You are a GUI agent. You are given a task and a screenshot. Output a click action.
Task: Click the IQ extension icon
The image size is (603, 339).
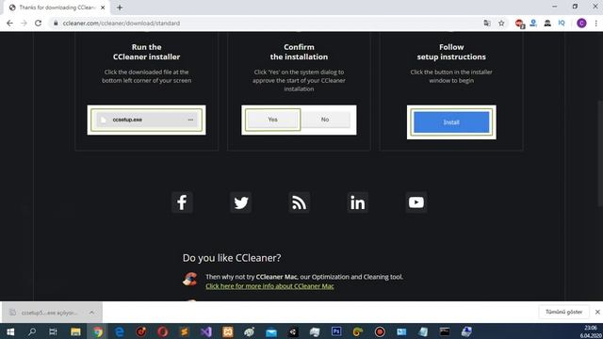tap(562, 23)
